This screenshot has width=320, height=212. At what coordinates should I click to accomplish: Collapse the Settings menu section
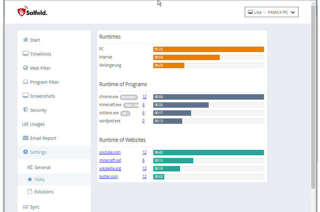[54, 152]
